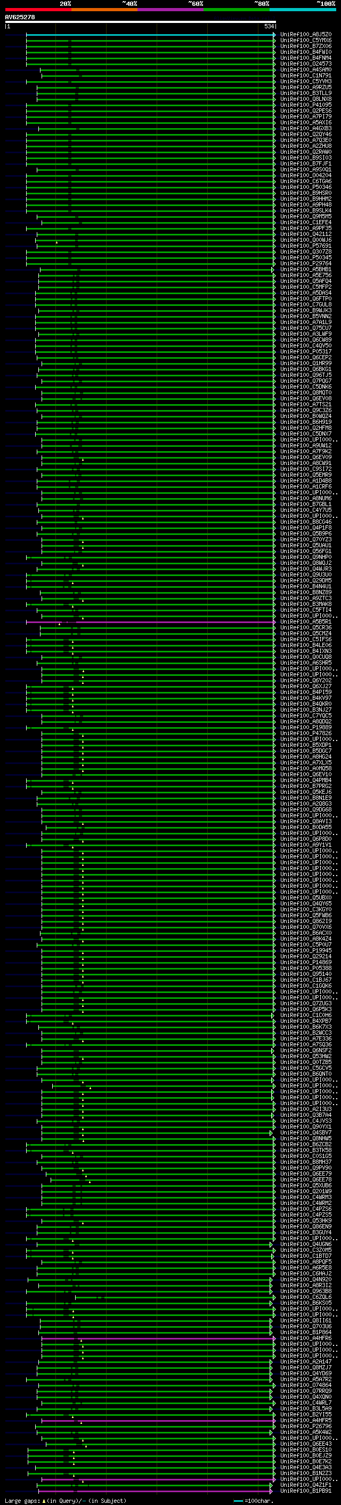This screenshot has width=341, height=1505.
Task: Select the UniRef100_A9Y1V1 label
Action: [306, 845]
